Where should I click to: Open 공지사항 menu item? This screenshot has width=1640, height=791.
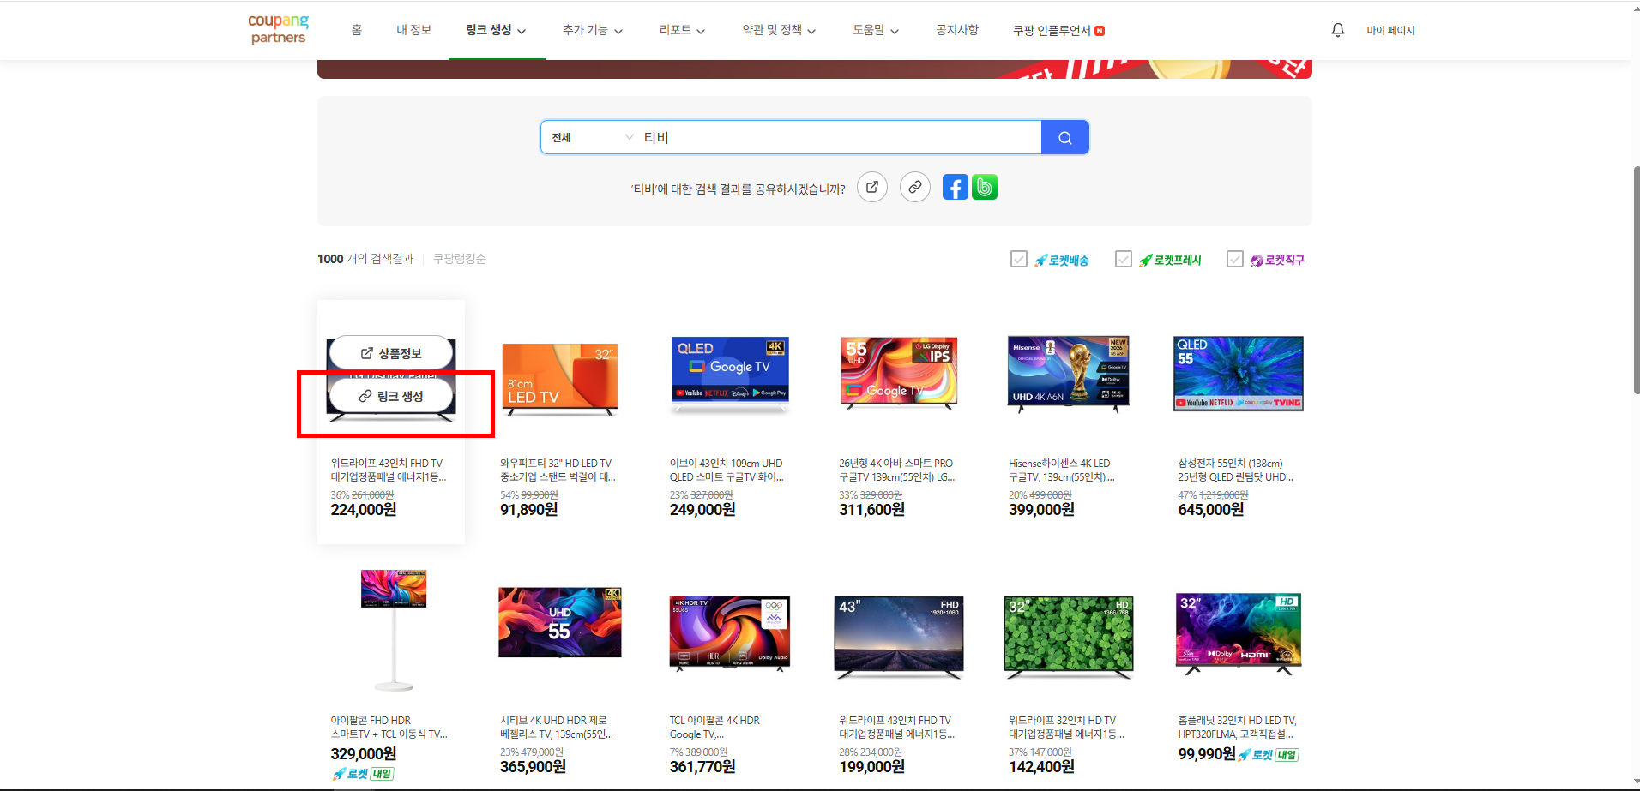click(957, 30)
